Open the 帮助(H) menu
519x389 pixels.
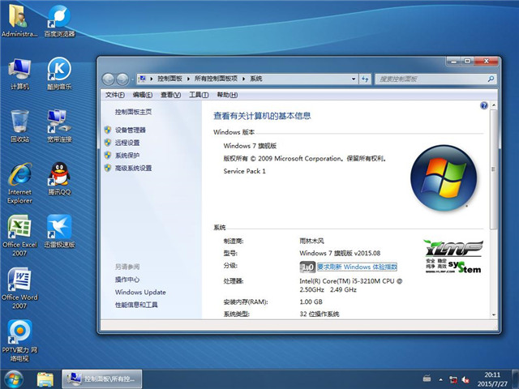[227, 95]
